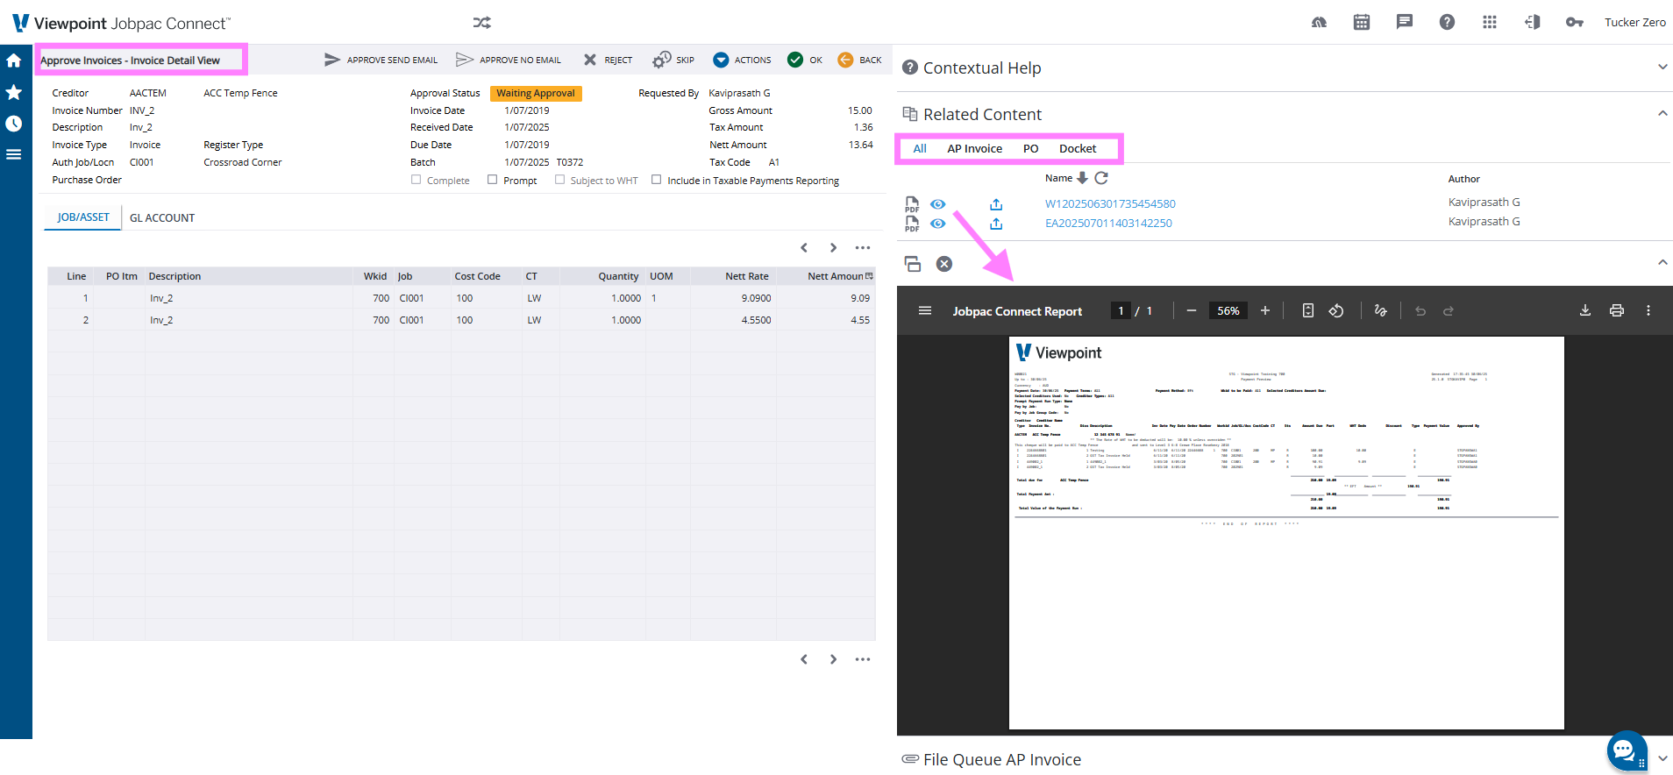This screenshot has width=1673, height=775.
Task: Click the PDF page number field
Action: pyautogui.click(x=1121, y=310)
